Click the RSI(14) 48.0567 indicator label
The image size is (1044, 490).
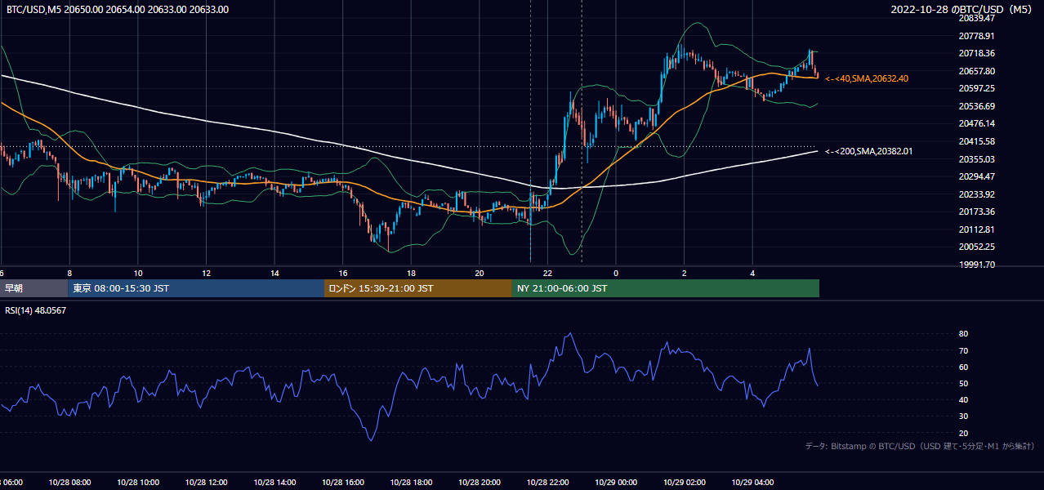(x=36, y=310)
